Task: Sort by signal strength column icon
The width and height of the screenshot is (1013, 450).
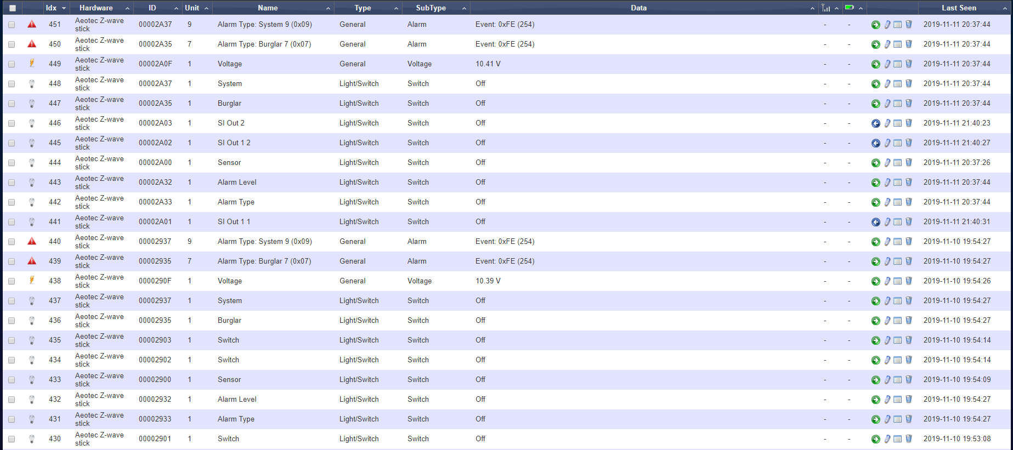Action: coord(826,8)
